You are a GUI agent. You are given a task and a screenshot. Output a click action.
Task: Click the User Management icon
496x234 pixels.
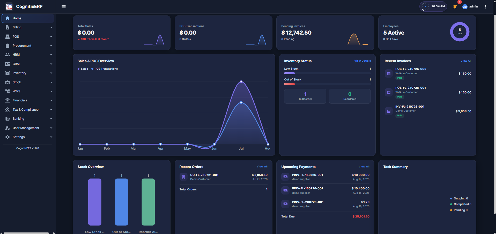point(8,128)
